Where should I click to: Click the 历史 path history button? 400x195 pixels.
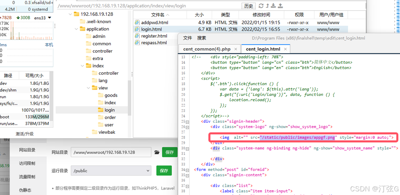pos(248,6)
